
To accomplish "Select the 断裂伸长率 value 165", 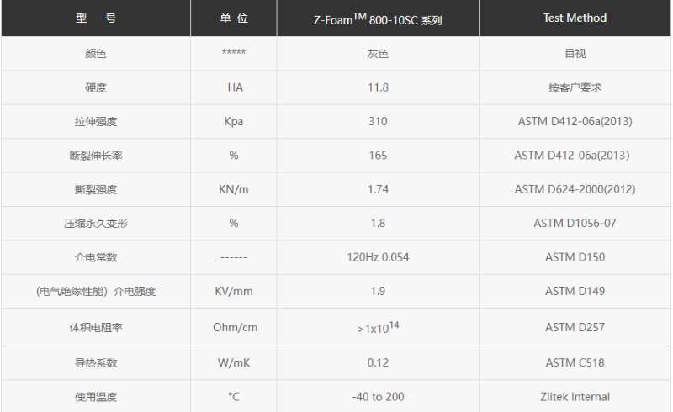I will point(378,156).
